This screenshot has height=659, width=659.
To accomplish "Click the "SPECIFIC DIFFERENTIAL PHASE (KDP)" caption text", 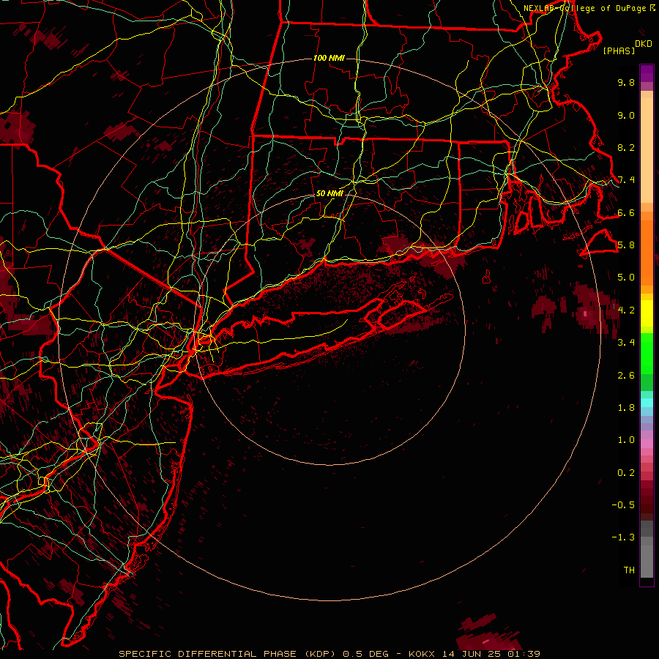I will click(x=227, y=654).
